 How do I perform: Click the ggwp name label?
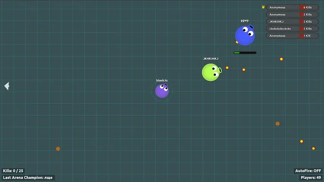[x=245, y=20]
